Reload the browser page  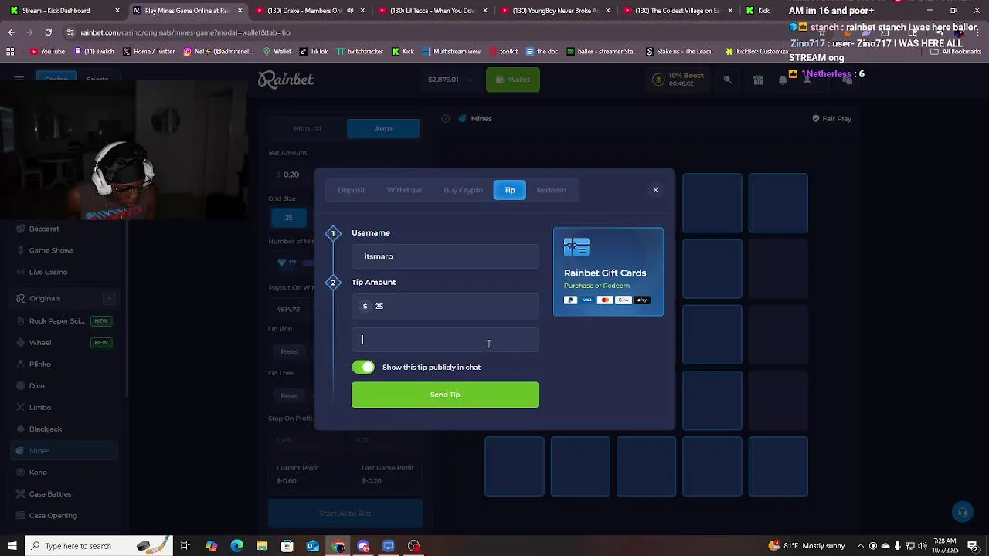48,32
